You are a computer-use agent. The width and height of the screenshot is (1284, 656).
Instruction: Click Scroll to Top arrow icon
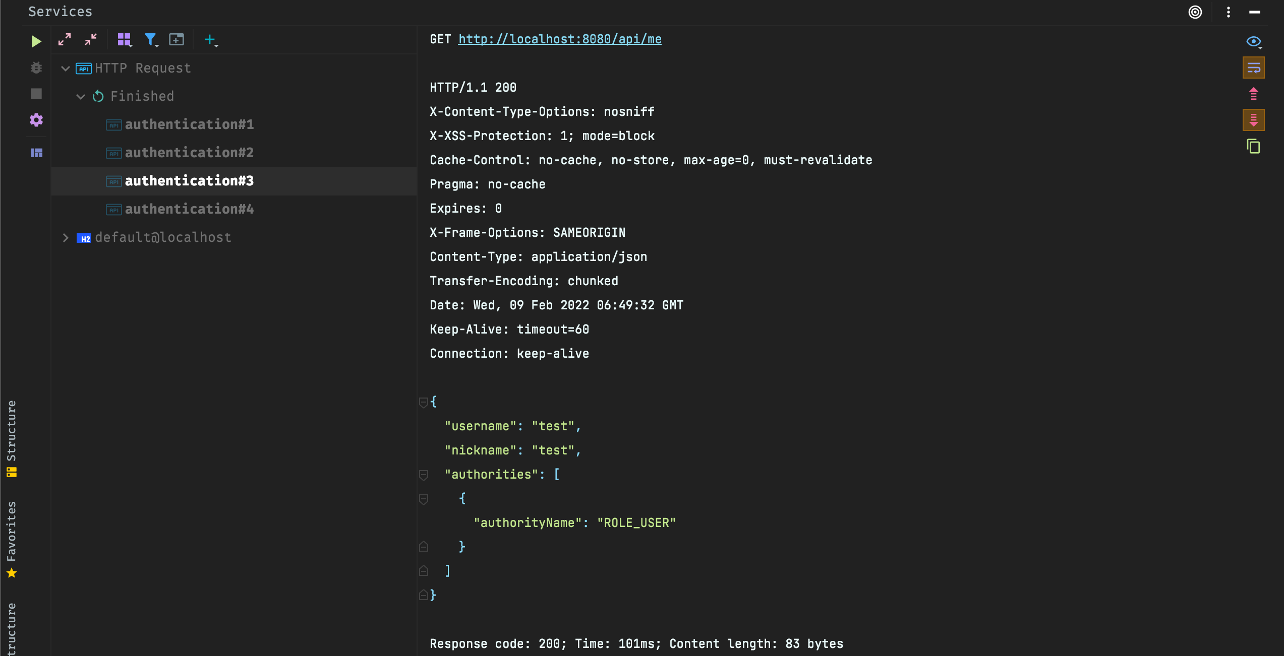(1253, 94)
